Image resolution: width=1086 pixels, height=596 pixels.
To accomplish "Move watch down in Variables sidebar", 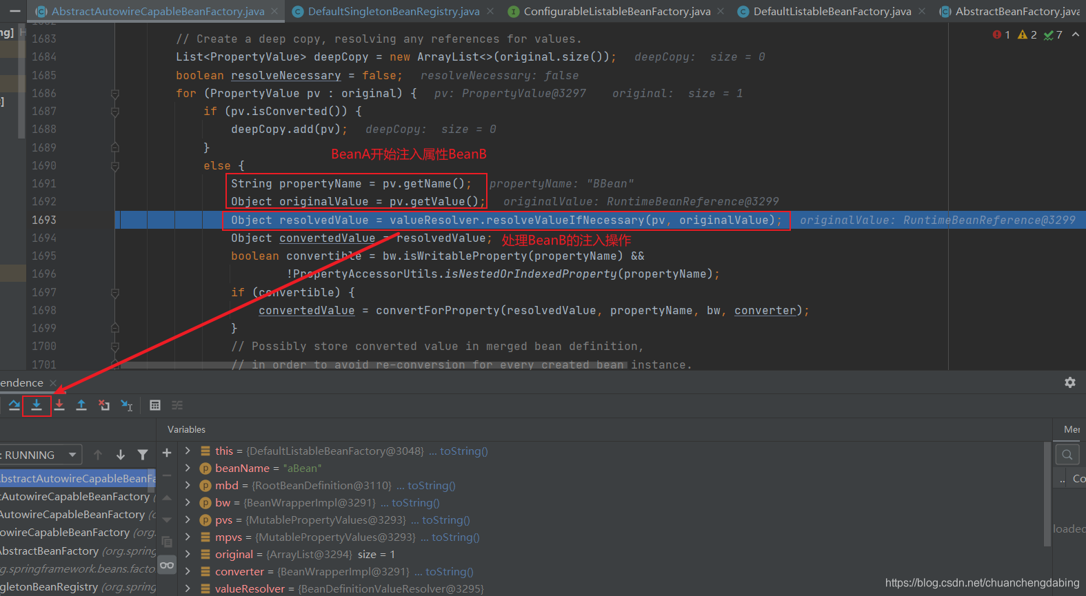I will (x=167, y=520).
